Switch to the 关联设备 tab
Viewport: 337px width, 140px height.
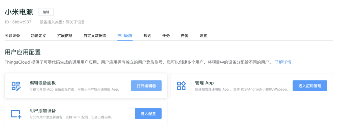12,36
